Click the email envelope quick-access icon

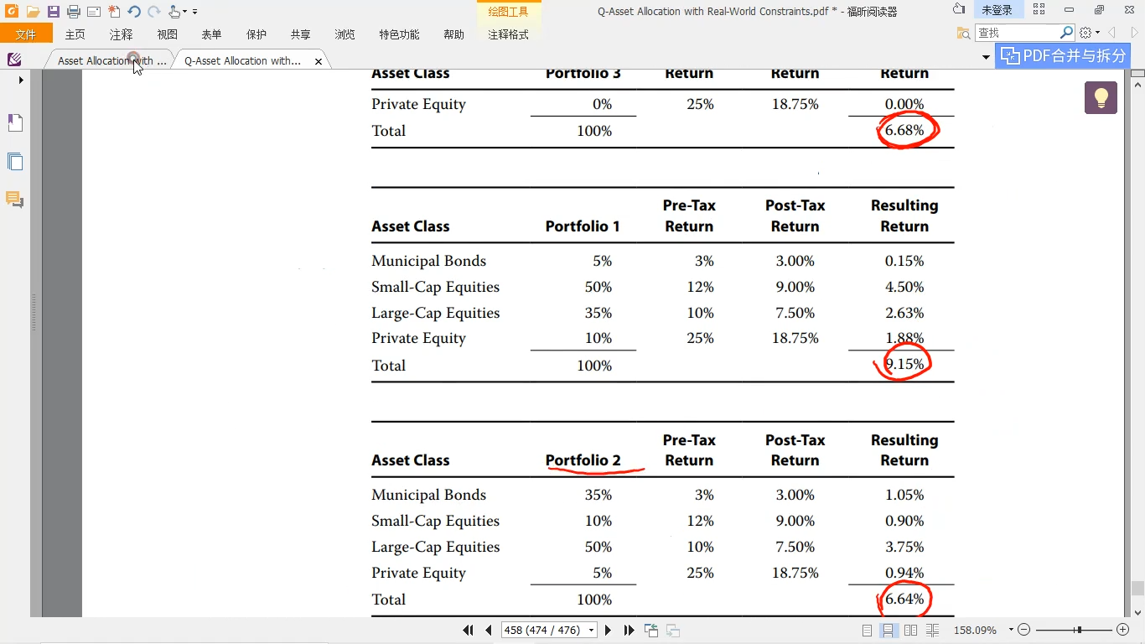(94, 12)
